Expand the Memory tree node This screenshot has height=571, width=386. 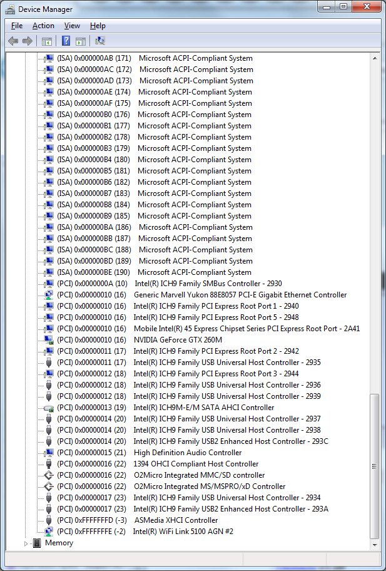[x=26, y=543]
